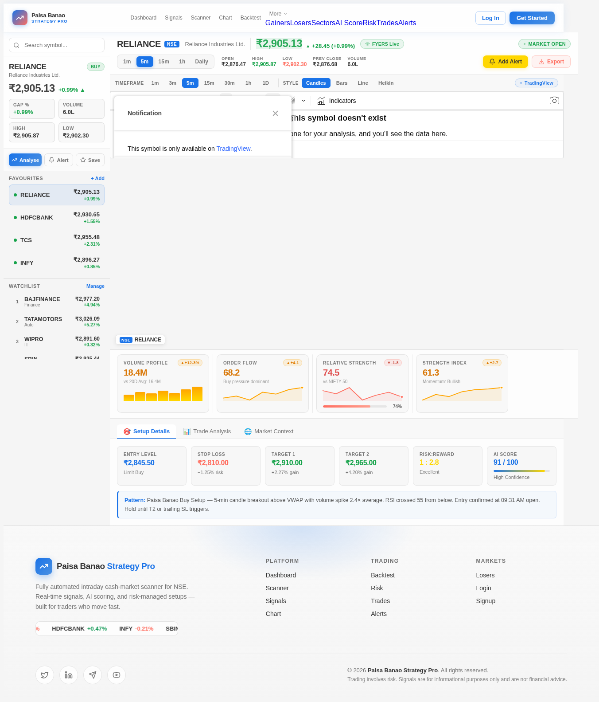Open the Telegram social icon in footer
The image size is (599, 702).
pos(93,675)
